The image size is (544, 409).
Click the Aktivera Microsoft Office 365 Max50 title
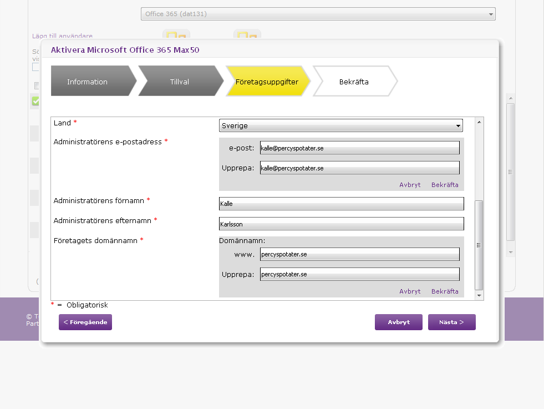[125, 49]
